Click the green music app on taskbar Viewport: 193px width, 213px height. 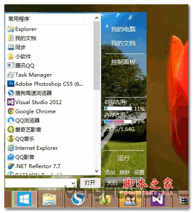[x=105, y=199]
